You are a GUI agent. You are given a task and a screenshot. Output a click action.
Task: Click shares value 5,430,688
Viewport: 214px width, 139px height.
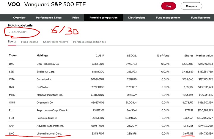tap(188, 64)
